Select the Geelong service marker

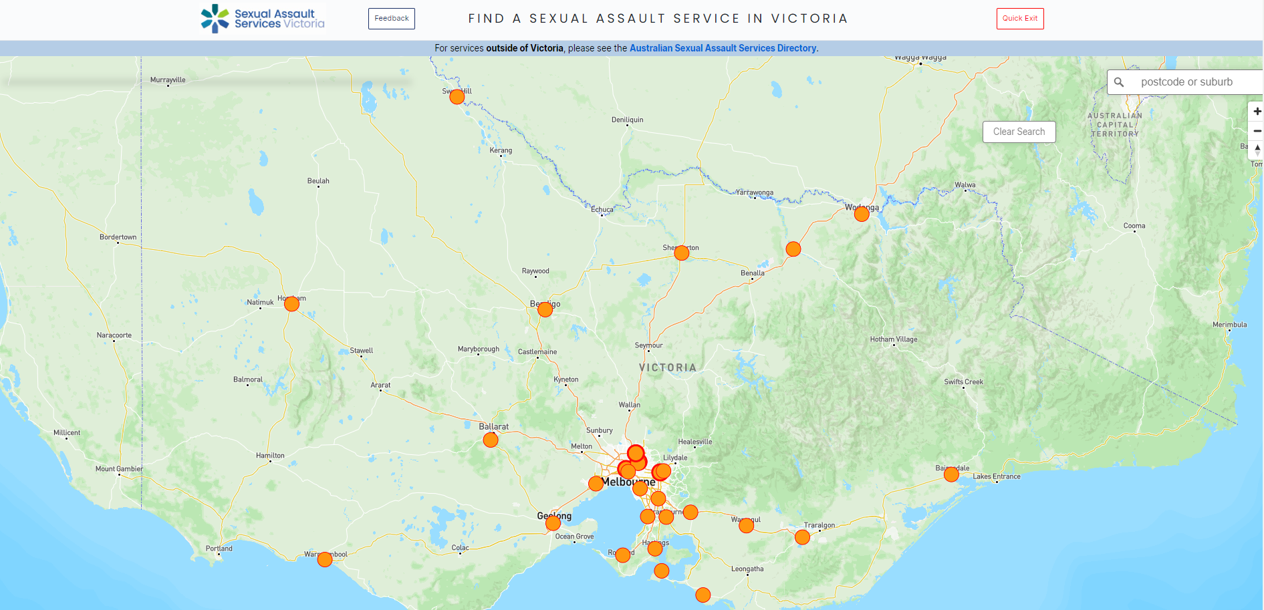point(553,523)
